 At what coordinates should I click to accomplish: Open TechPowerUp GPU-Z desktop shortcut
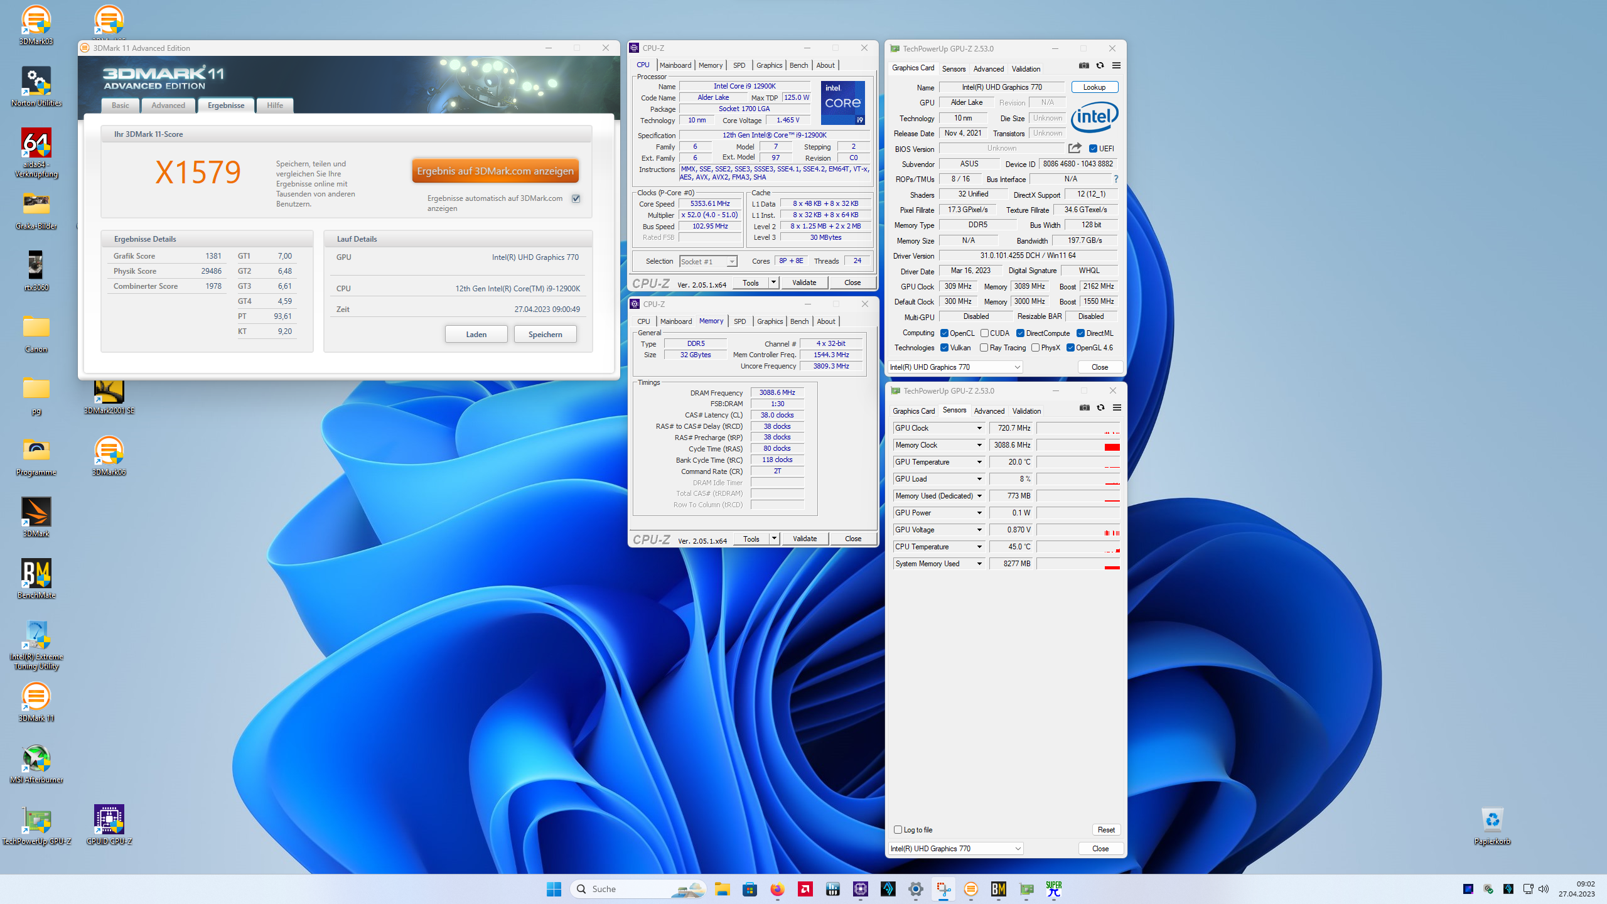pyautogui.click(x=36, y=825)
